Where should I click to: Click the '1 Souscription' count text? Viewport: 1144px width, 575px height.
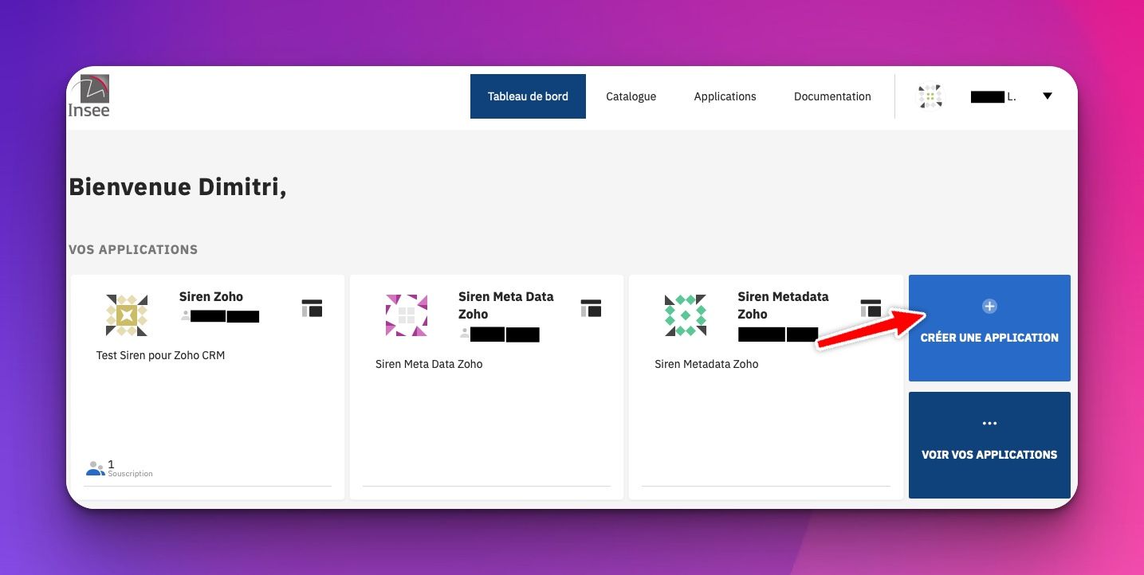click(x=130, y=468)
